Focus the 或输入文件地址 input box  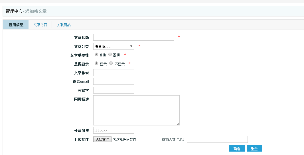tap(217, 139)
